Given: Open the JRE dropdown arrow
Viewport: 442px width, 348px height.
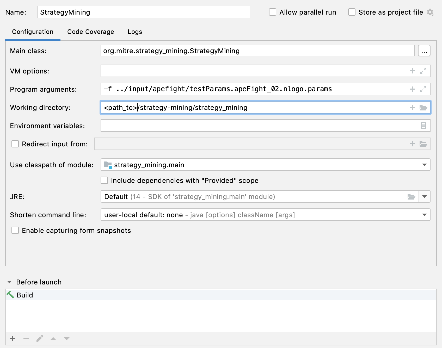Looking at the screenshot, I should point(425,197).
